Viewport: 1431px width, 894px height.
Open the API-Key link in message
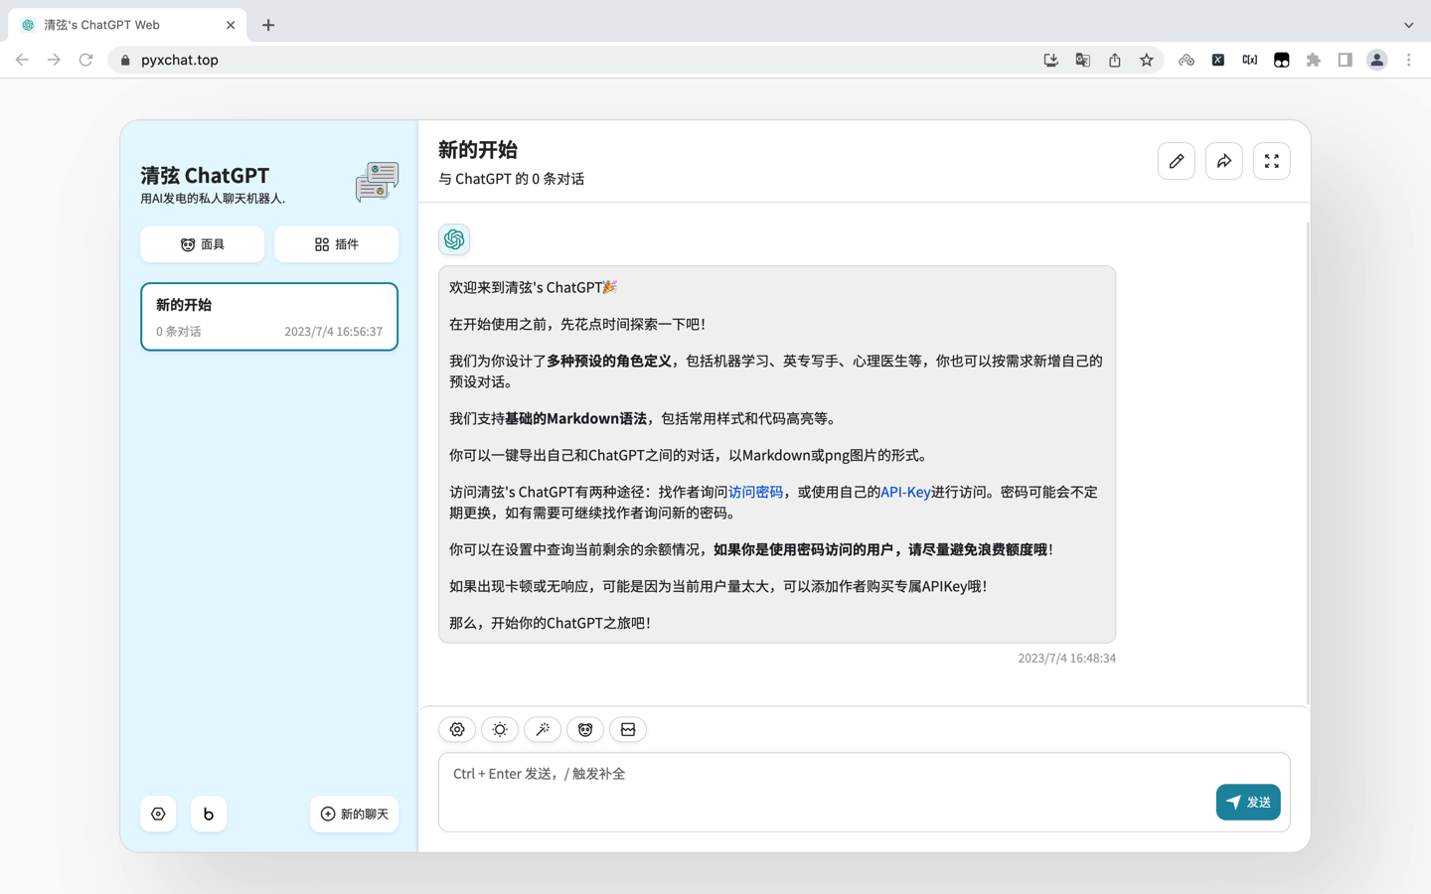(x=905, y=492)
